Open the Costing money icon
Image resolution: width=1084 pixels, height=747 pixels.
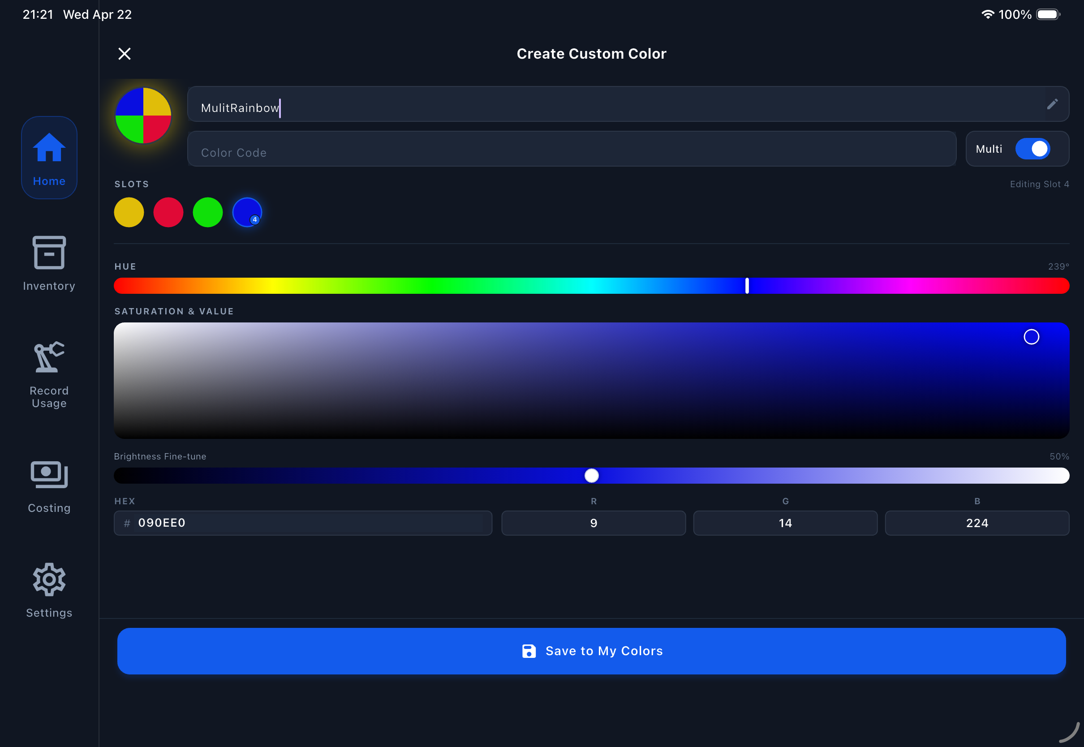click(49, 475)
